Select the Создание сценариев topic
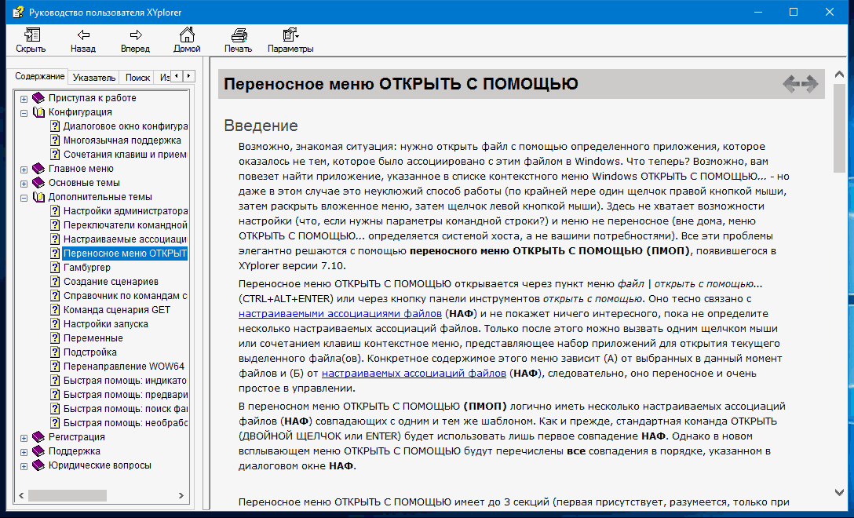The height and width of the screenshot is (518, 854). (x=111, y=282)
